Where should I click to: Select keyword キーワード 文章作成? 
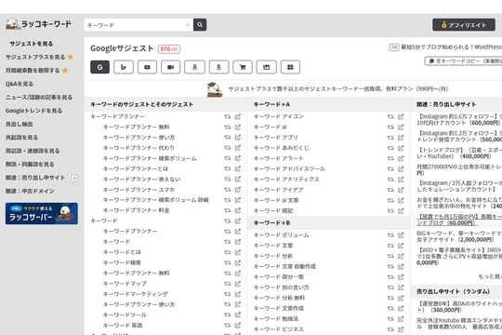[279, 308]
